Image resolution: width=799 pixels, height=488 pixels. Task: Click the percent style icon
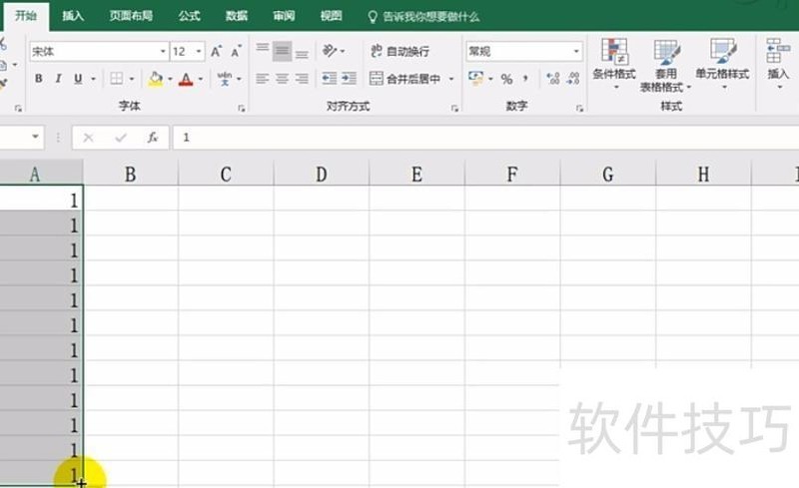coord(506,79)
